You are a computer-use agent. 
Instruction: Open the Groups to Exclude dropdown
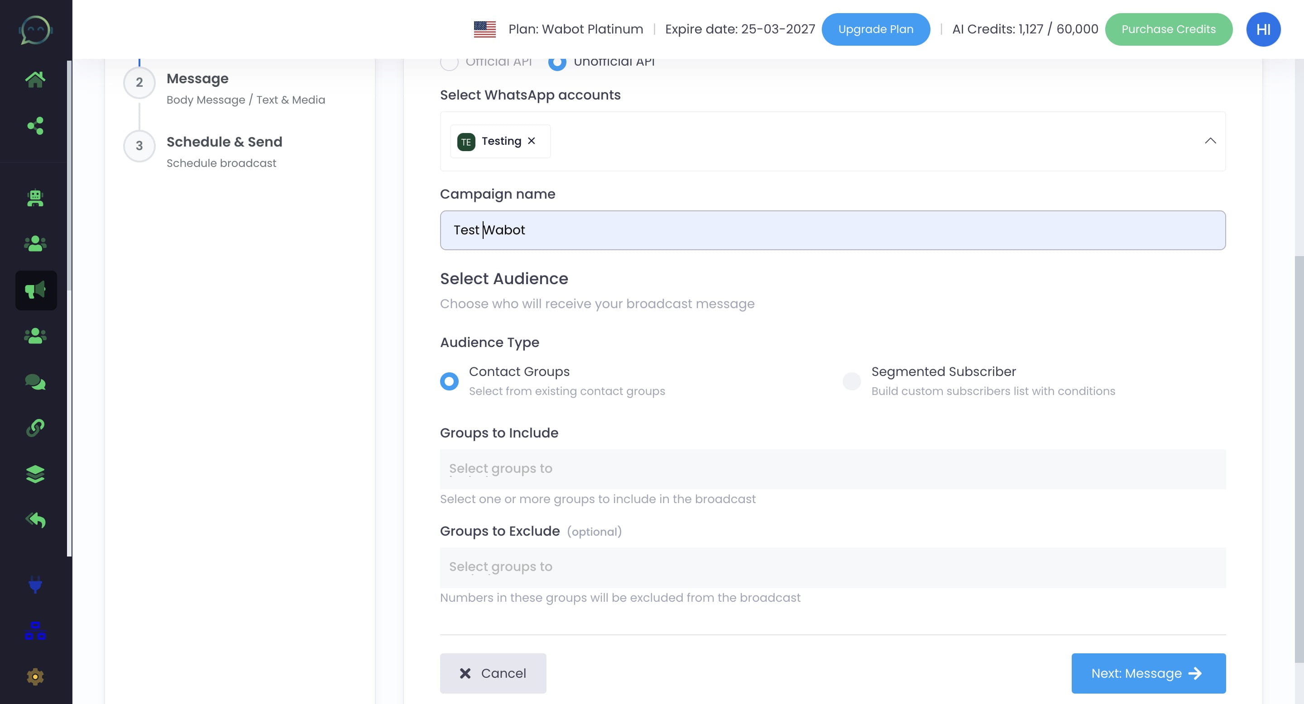[x=832, y=567]
